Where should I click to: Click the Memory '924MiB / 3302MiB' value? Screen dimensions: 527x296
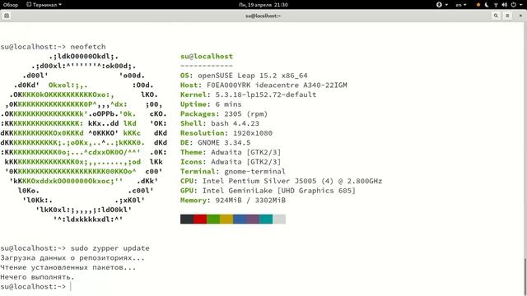pos(250,201)
